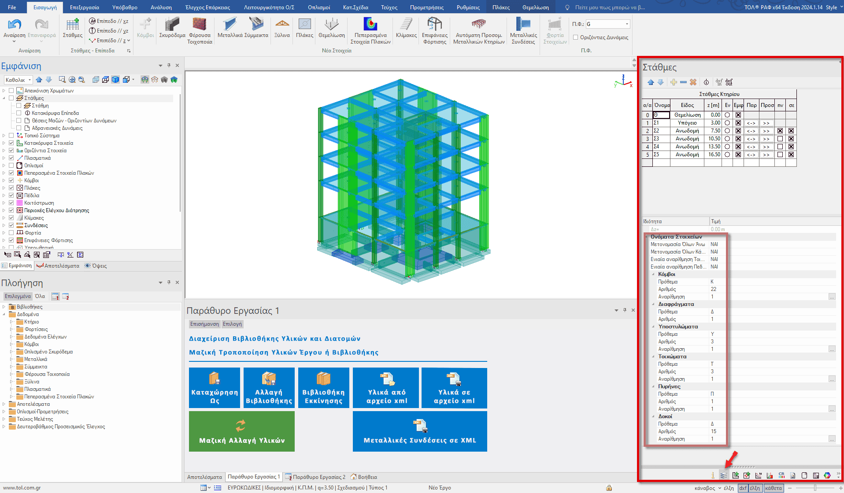Click the Βιβλιοθήκη Εκκίνησης tile
844x493 pixels.
pos(323,388)
